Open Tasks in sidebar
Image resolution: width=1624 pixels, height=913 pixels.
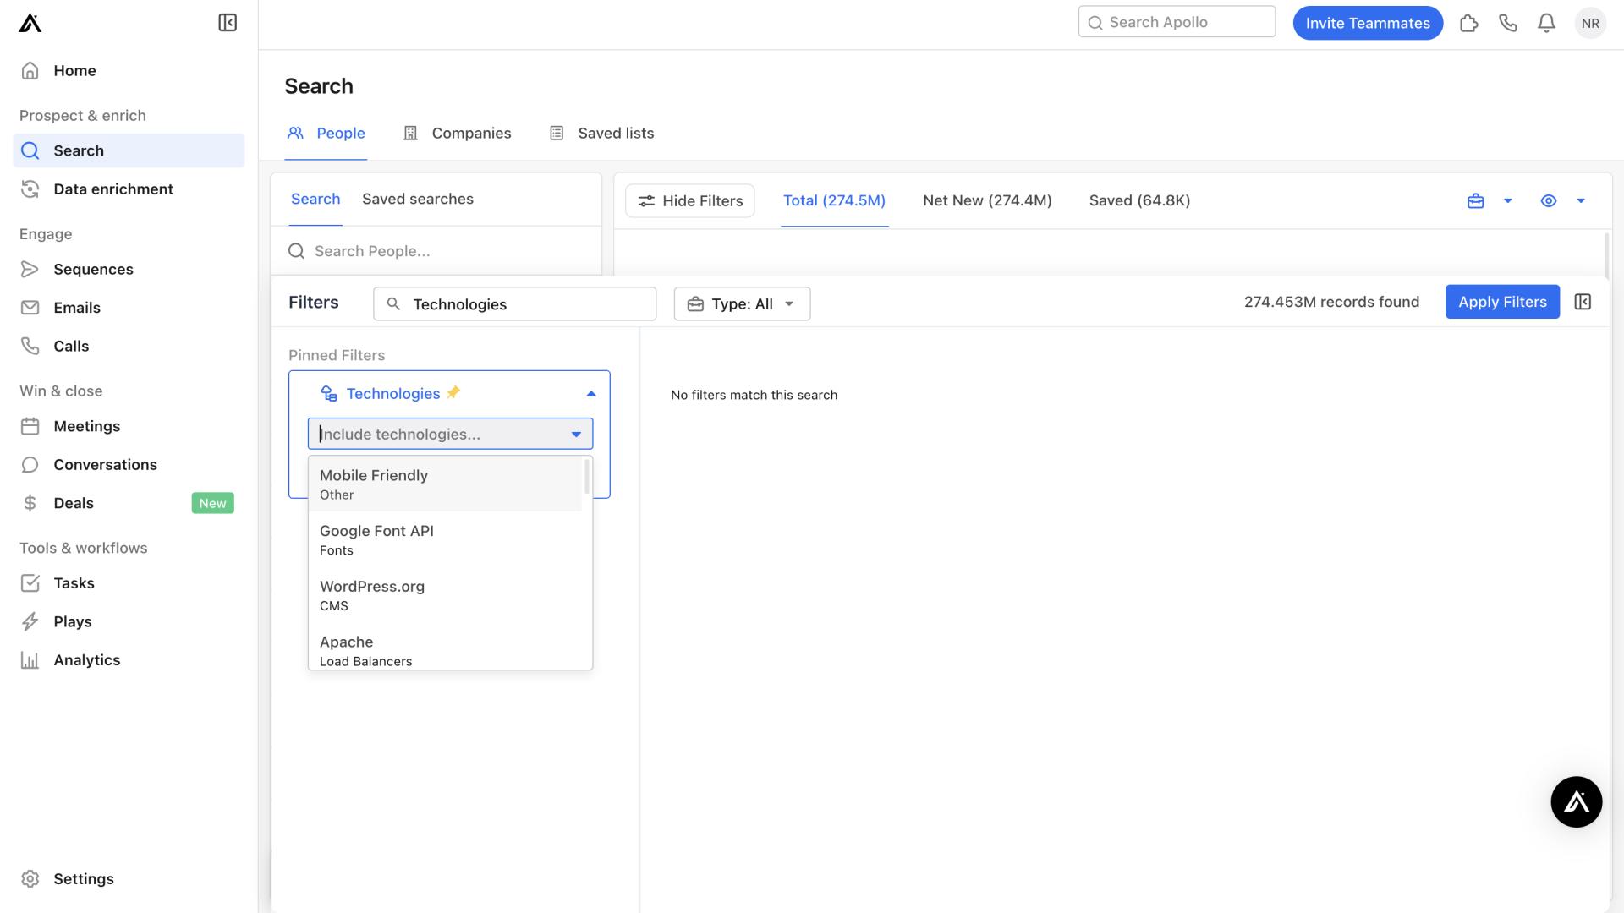[129, 583]
